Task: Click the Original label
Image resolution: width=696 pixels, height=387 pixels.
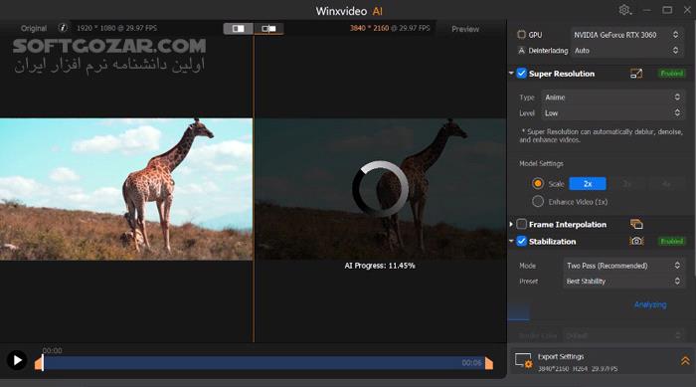Action: point(34,28)
